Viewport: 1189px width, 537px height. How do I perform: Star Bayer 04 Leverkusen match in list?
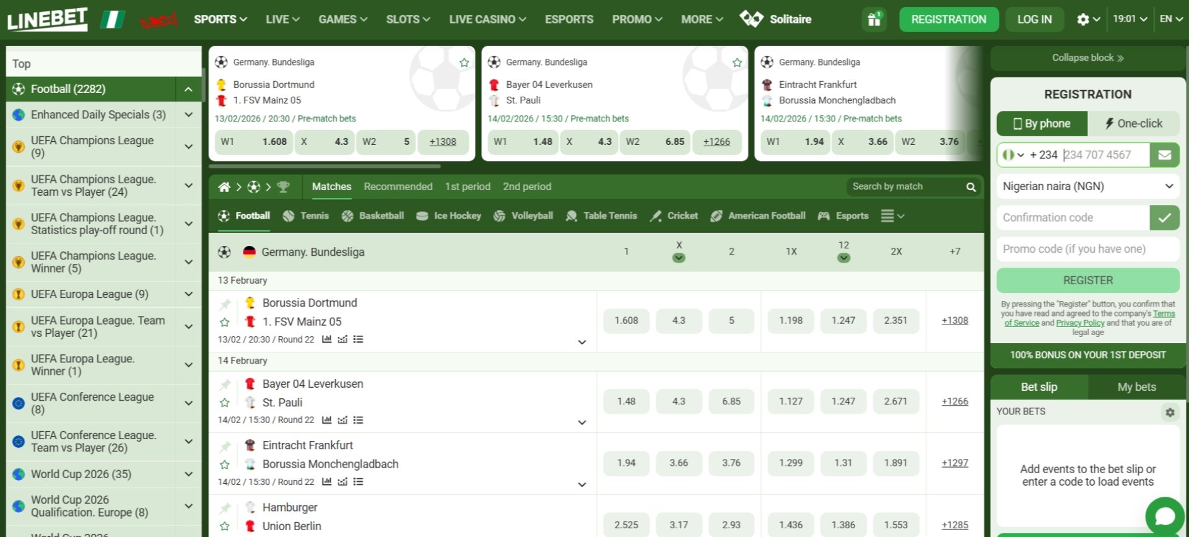pos(225,403)
